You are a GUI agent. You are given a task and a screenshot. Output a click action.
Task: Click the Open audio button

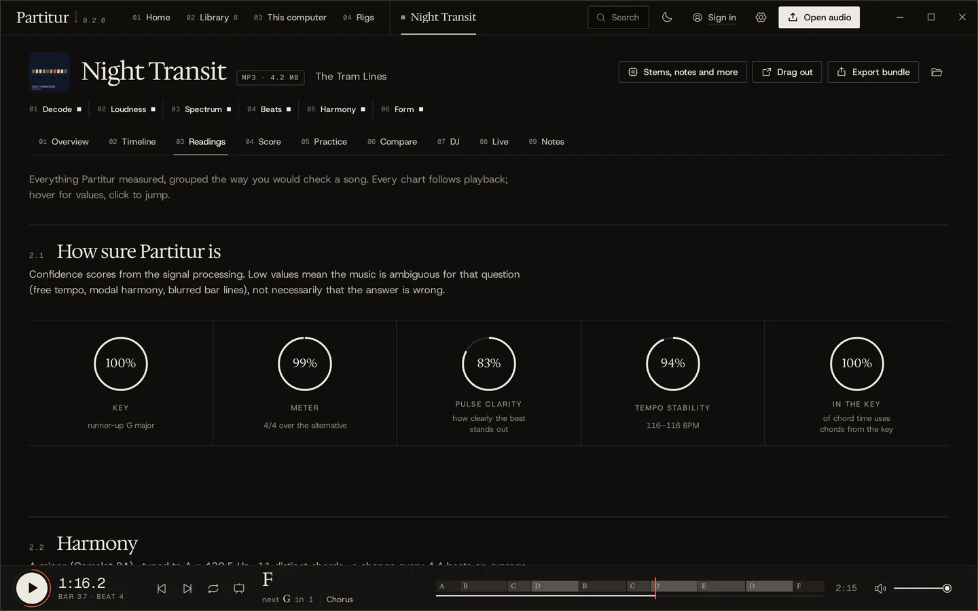click(819, 18)
